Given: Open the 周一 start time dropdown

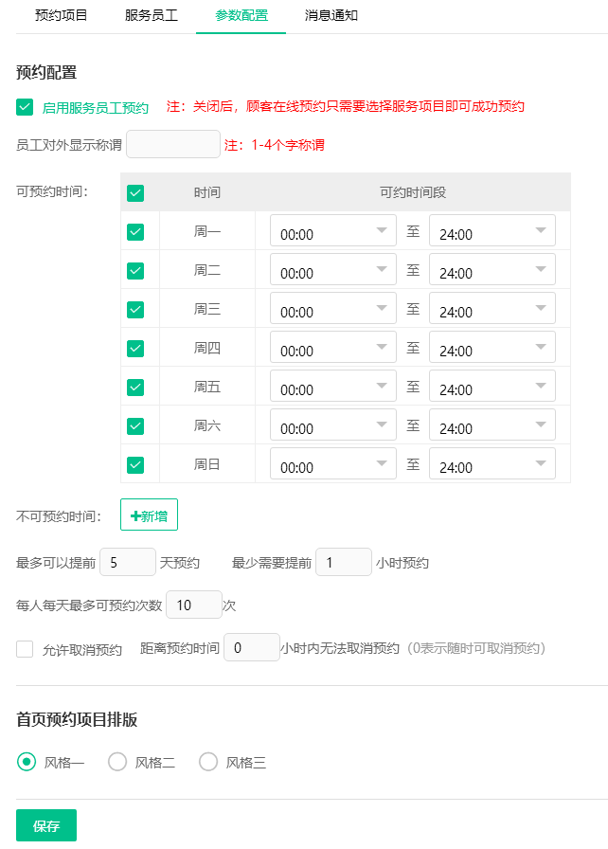Looking at the screenshot, I should coord(333,230).
